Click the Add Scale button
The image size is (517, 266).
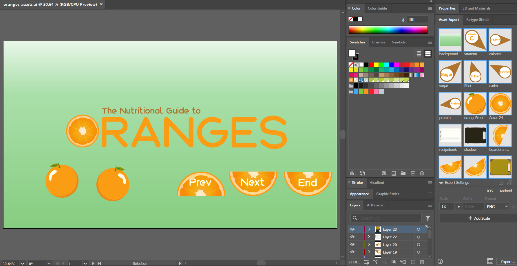[x=479, y=218]
